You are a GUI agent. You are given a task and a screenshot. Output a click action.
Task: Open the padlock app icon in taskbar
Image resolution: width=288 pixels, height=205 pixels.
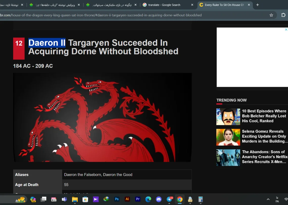pyautogui.click(x=190, y=199)
